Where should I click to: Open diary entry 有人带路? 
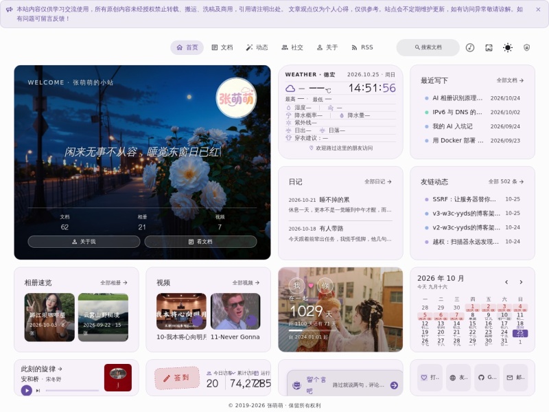pos(340,233)
